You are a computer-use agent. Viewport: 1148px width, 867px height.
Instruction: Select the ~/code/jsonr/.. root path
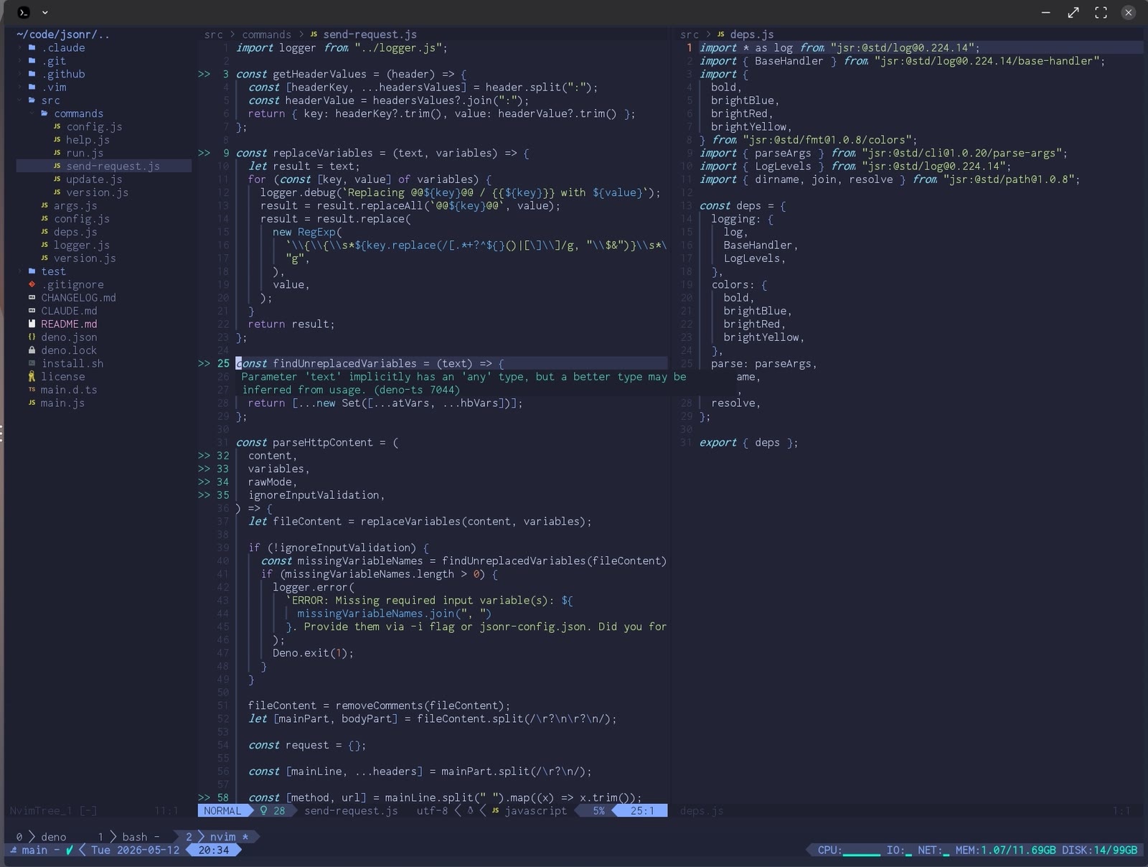tap(62, 34)
